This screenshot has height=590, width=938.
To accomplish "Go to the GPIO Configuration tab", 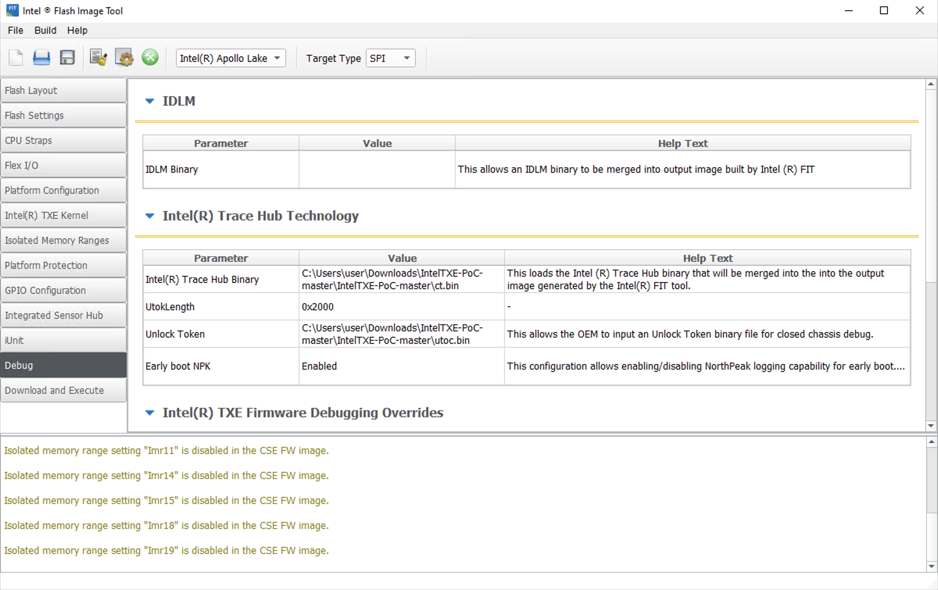I will (x=63, y=290).
